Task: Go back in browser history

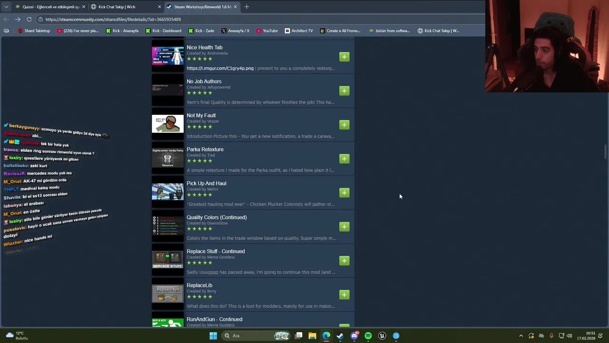Action: [6, 19]
